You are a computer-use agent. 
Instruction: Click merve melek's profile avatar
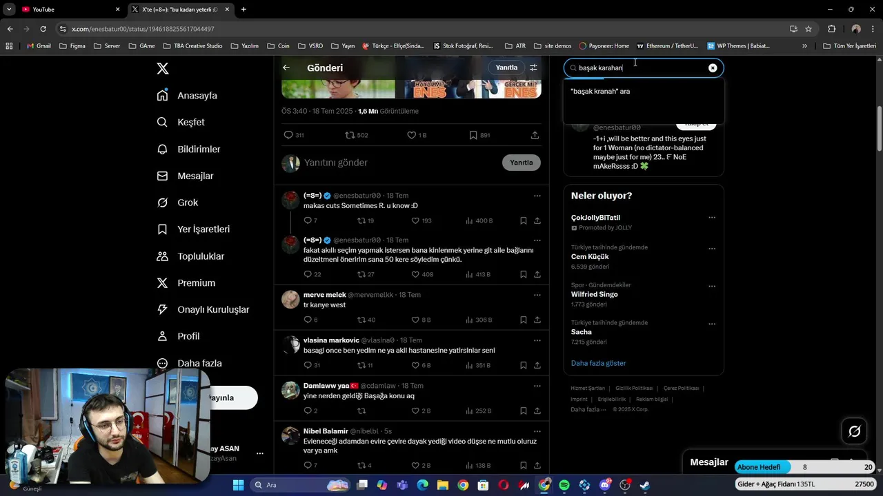click(291, 299)
